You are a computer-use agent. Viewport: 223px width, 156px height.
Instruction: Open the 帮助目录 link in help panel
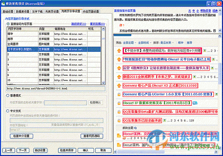[x=206, y=11]
